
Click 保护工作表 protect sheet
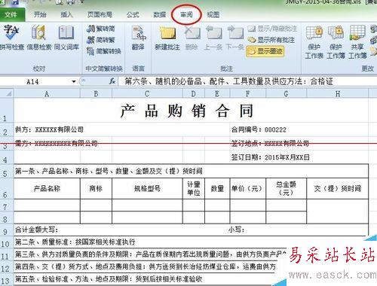pyautogui.click(x=314, y=42)
